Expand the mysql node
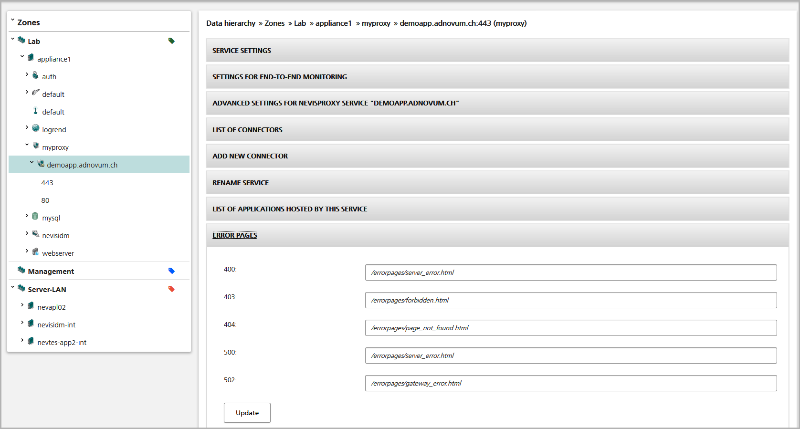 (x=27, y=215)
